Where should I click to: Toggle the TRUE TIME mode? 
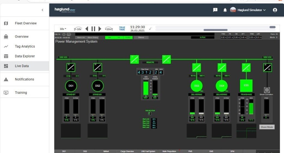pyautogui.click(x=122, y=29)
